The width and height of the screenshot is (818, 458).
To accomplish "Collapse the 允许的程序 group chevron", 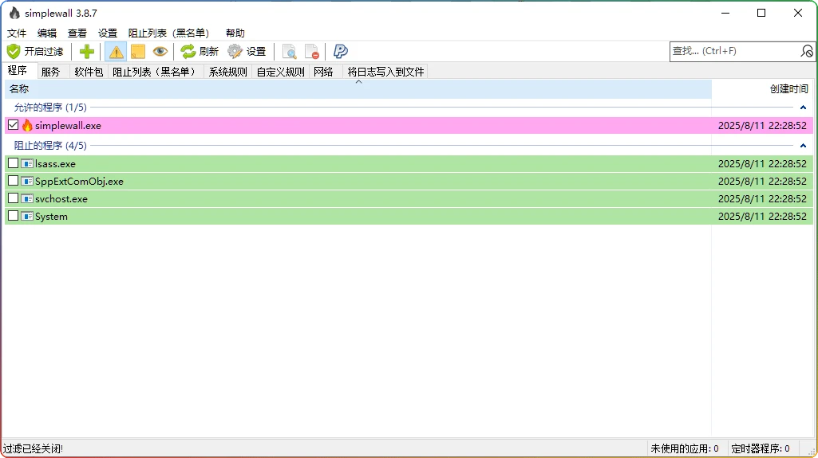I will 803,108.
